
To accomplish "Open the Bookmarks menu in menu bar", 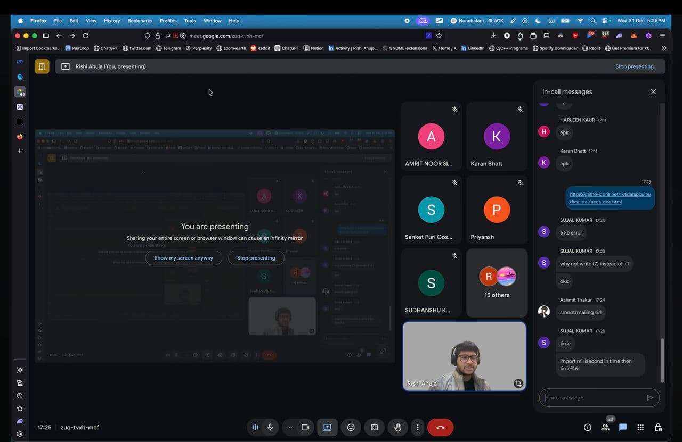I will tap(140, 21).
